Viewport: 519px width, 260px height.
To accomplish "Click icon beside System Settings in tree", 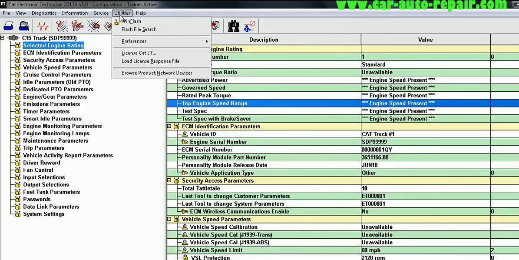I will (x=18, y=214).
